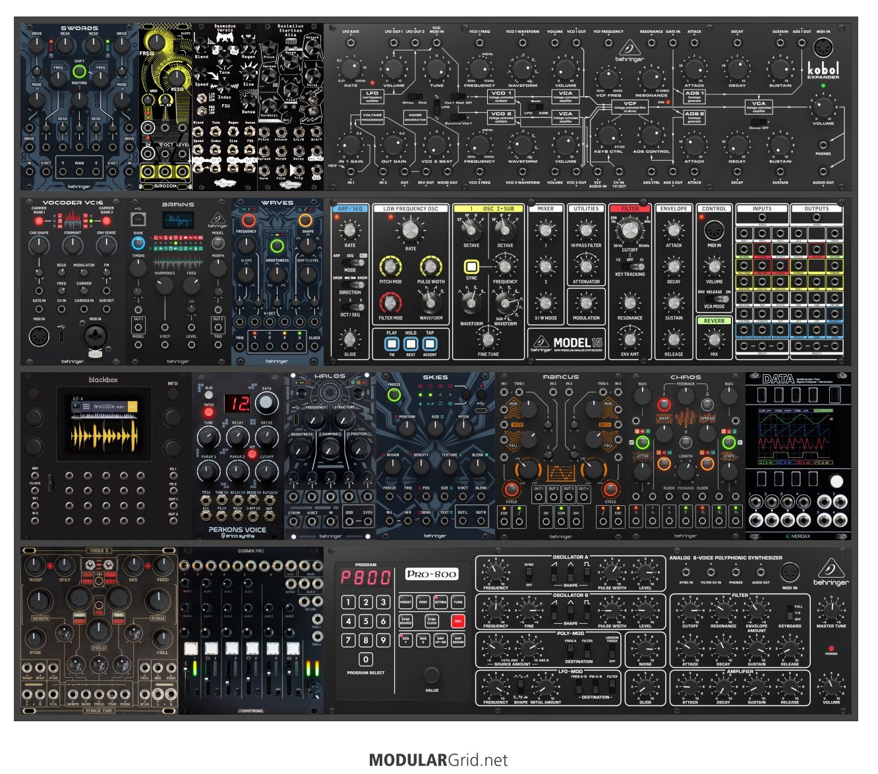878x774 pixels.
Task: Click the CUTOFF knob on Model 15 filter
Action: click(x=629, y=231)
